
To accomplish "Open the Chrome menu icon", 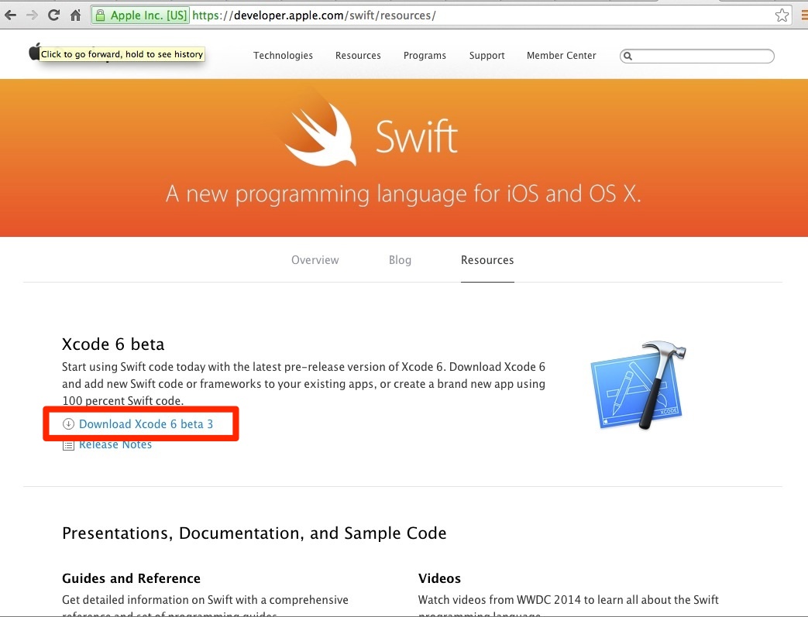I will click(x=804, y=15).
